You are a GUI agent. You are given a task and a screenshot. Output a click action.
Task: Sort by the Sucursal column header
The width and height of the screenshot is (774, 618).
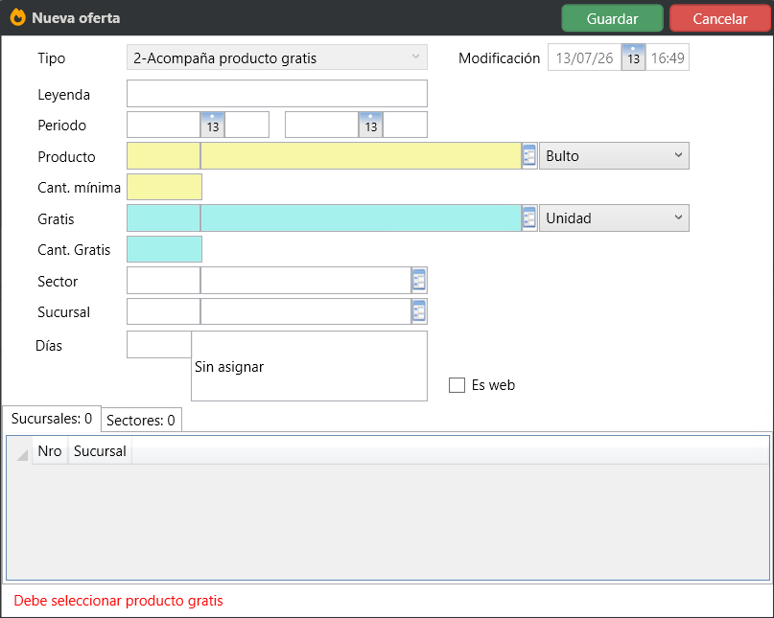coord(100,451)
